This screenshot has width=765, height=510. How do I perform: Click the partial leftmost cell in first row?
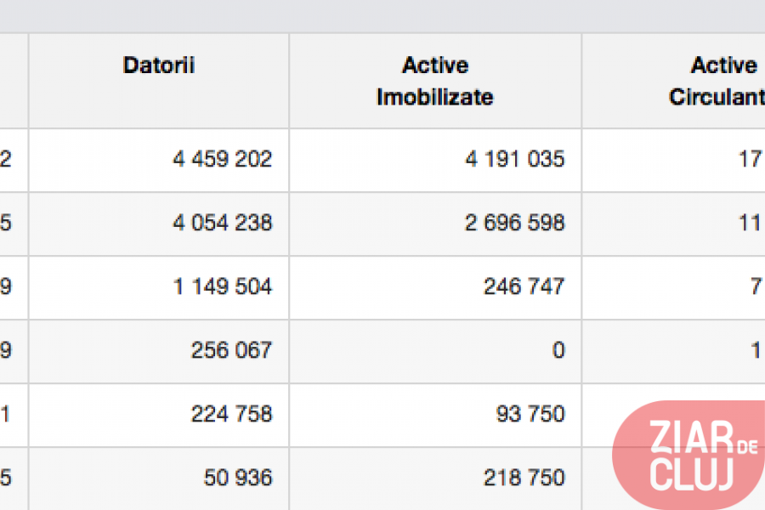[x=8, y=159]
